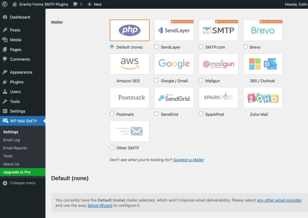Click the 365 / Outlook mailer icon
The height and width of the screenshot is (218, 308).
pos(263,64)
